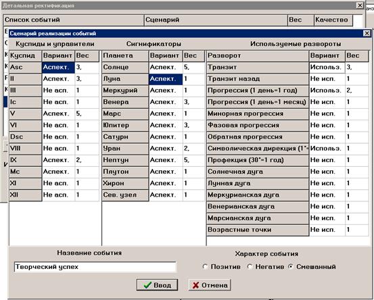Select the Венерианская дуга row

pos(258,207)
